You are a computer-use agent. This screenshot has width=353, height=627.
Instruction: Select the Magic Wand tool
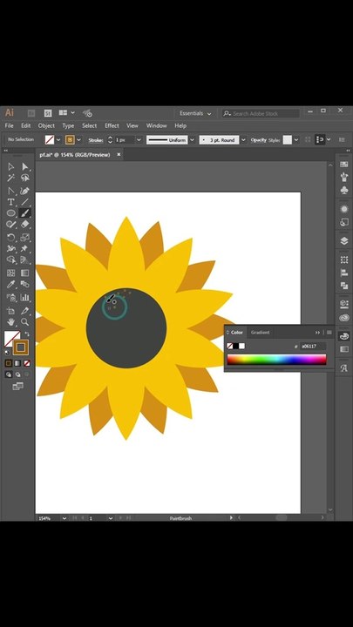click(10, 178)
